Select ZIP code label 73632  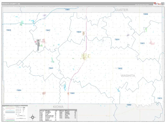pyautogui.click(x=120, y=68)
